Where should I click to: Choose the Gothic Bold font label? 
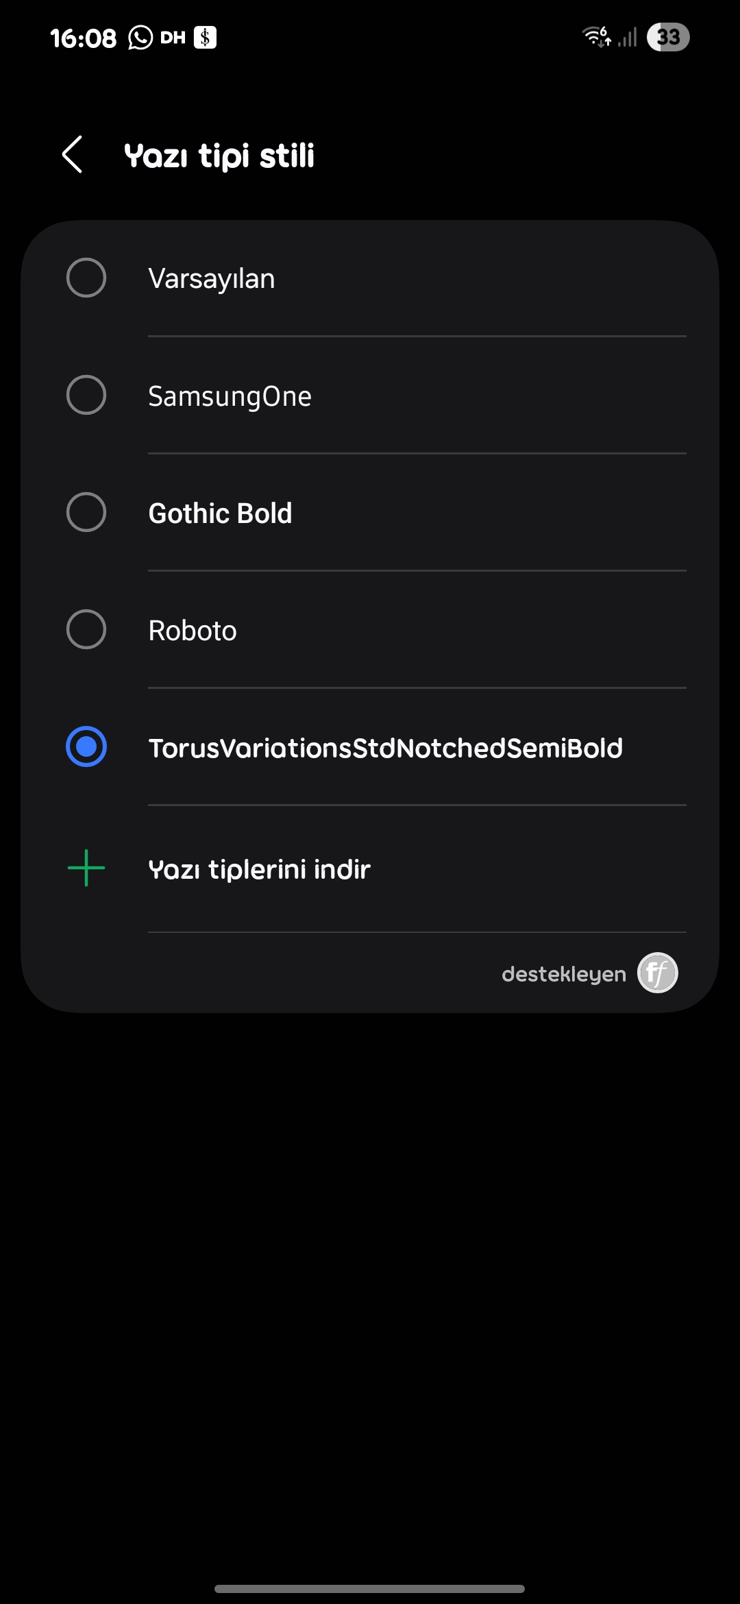[221, 513]
